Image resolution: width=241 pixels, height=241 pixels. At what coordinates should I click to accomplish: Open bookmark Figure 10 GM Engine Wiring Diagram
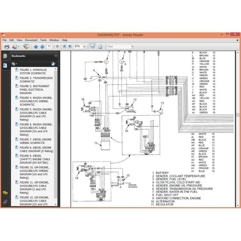34,172
